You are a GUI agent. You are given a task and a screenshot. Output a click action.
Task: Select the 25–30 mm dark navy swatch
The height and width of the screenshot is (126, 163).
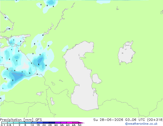point(52,123)
